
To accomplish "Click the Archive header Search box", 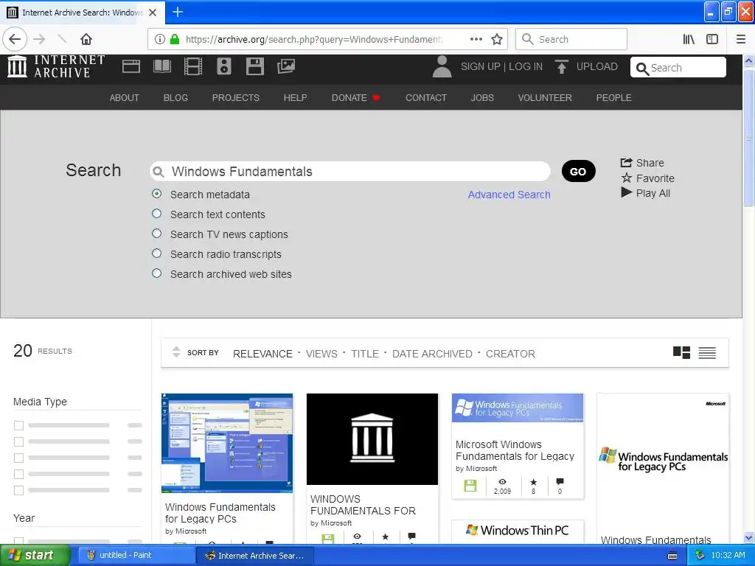I will click(x=678, y=67).
